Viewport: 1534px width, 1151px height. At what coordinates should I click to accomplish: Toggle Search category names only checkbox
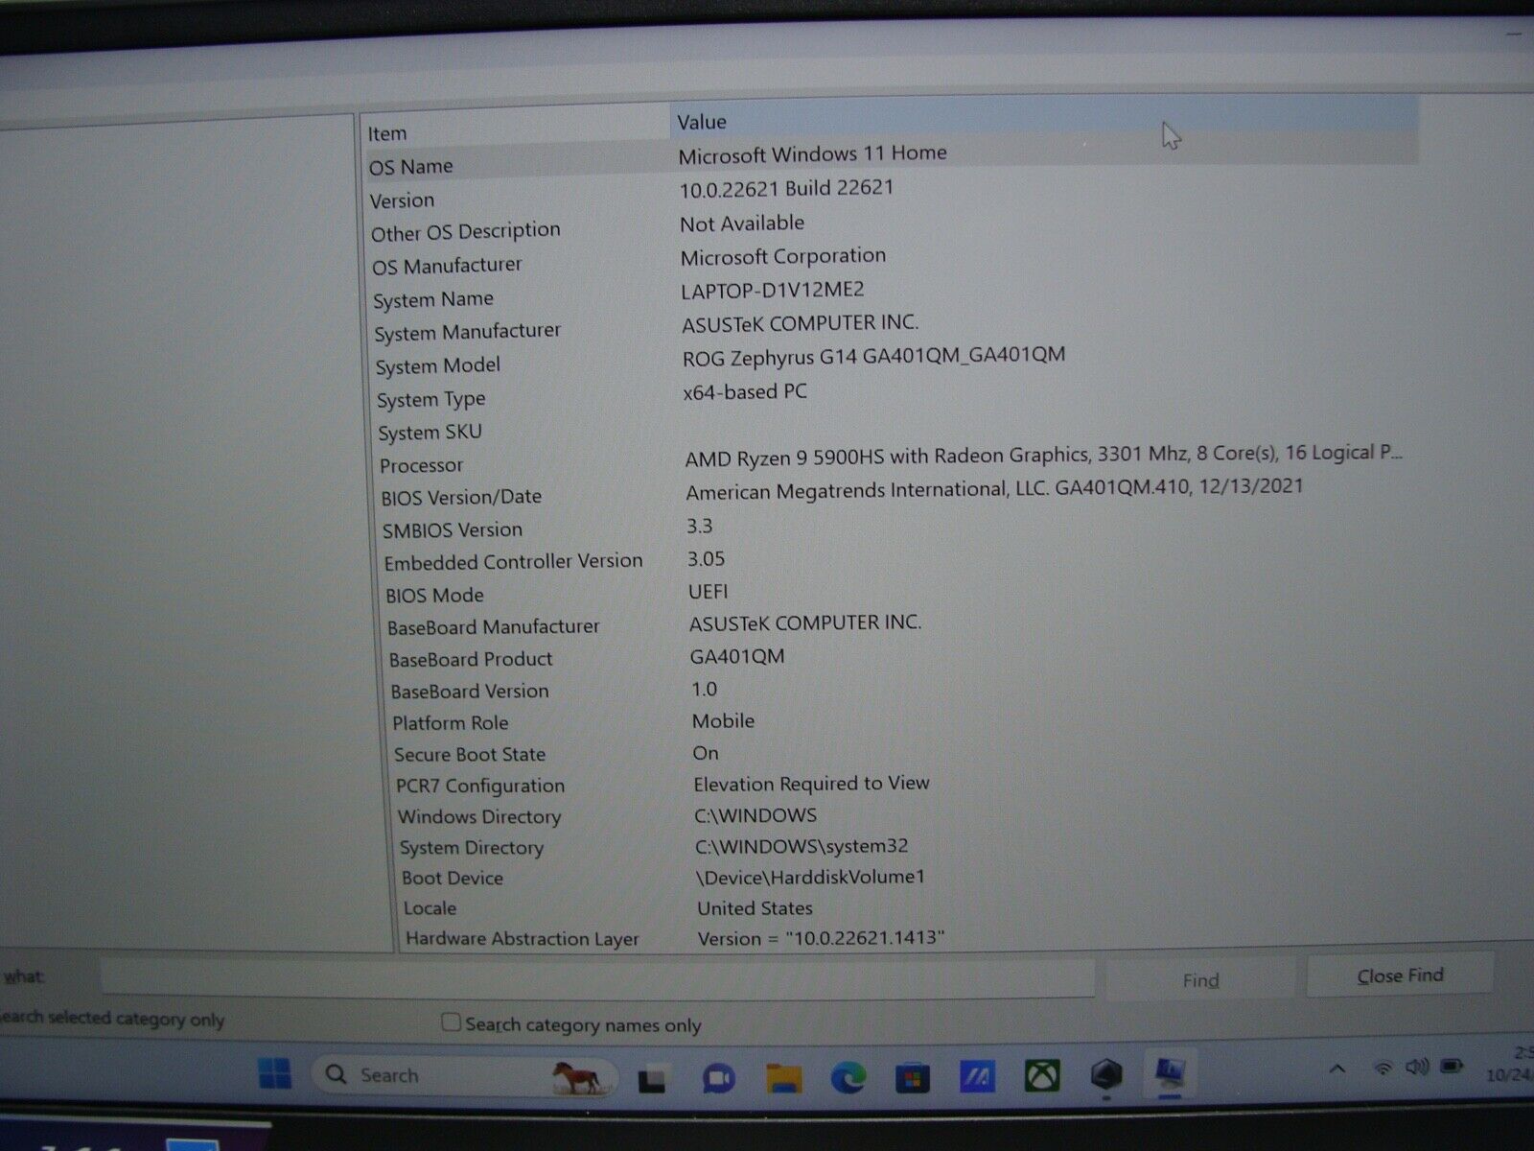point(451,1022)
